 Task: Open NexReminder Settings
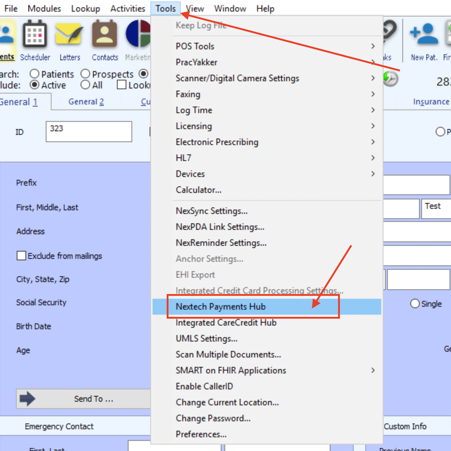(267, 243)
